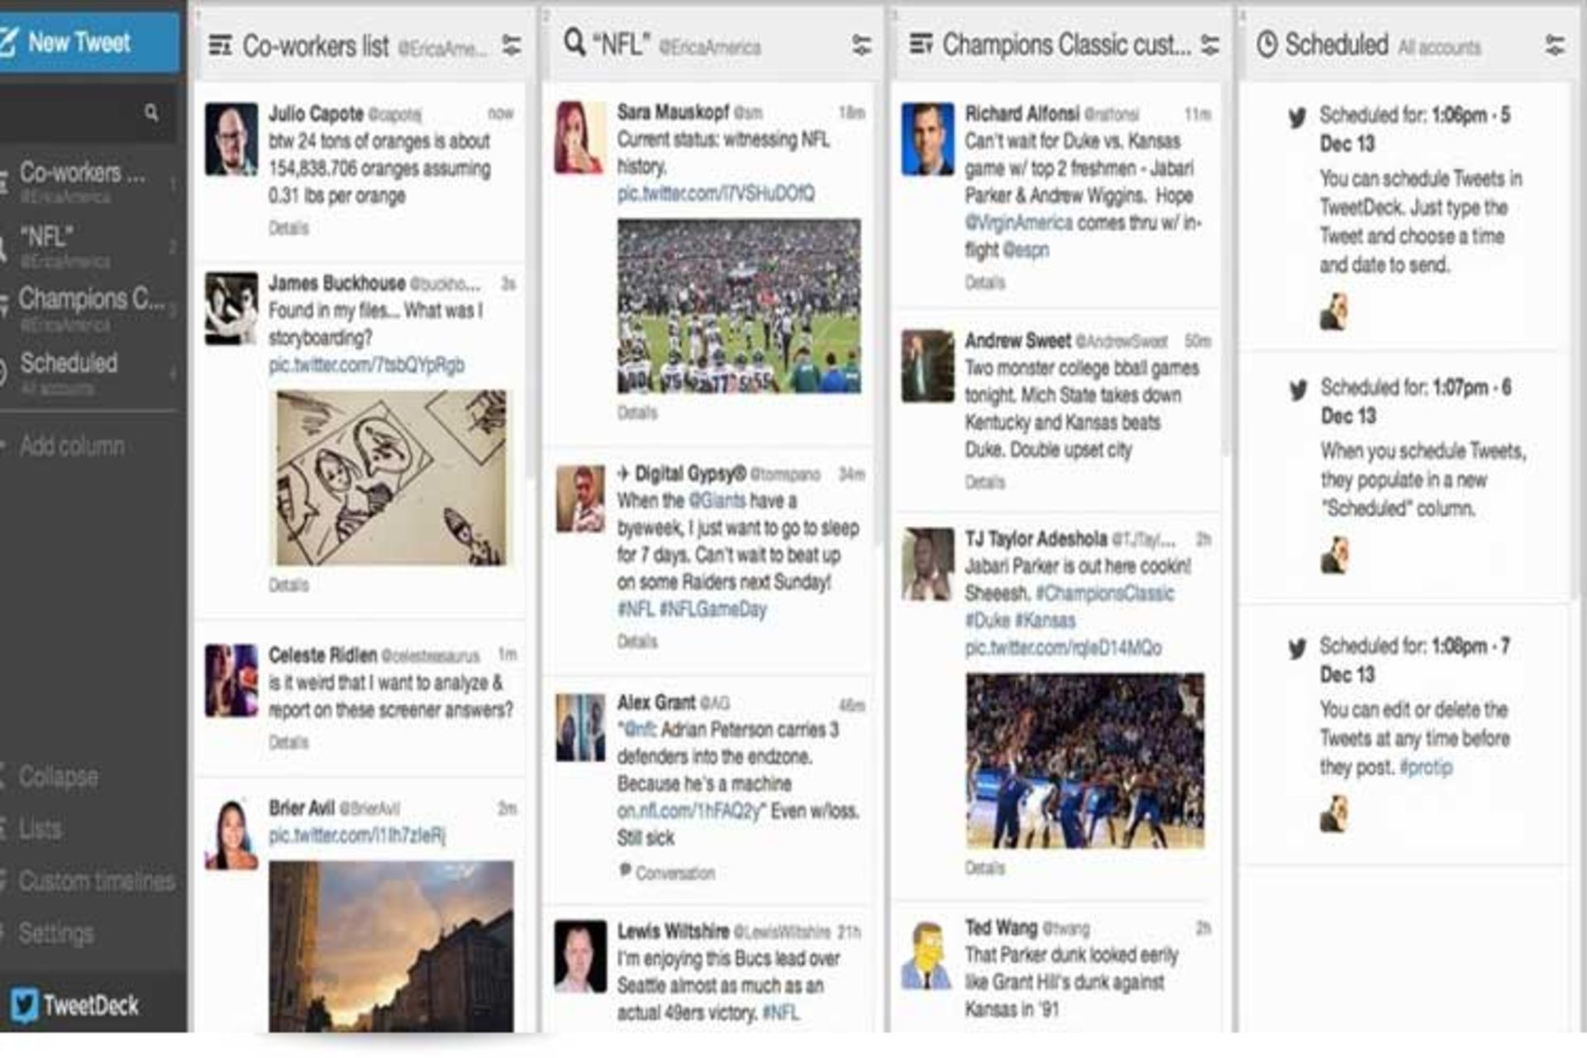Click Add column in the sidebar
Screen dimensions: 1587x1058
pyautogui.click(x=71, y=446)
